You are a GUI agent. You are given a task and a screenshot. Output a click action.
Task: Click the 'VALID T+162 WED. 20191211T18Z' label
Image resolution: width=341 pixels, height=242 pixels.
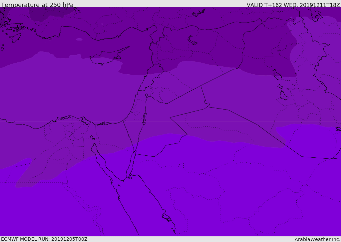point(293,5)
